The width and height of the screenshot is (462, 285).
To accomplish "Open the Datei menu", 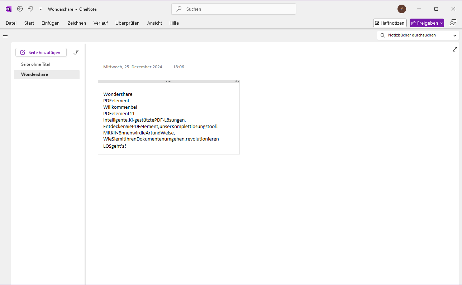I will 11,23.
